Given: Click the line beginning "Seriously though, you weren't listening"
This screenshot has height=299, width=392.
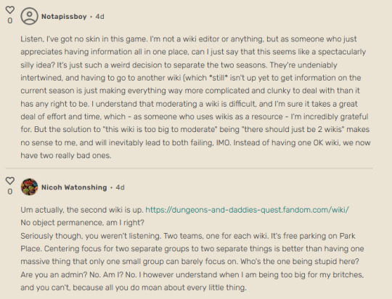Looking at the screenshot, I should click(188, 236).
